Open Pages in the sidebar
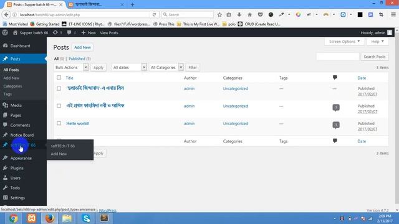The height and width of the screenshot is (224, 399). (x=16, y=115)
